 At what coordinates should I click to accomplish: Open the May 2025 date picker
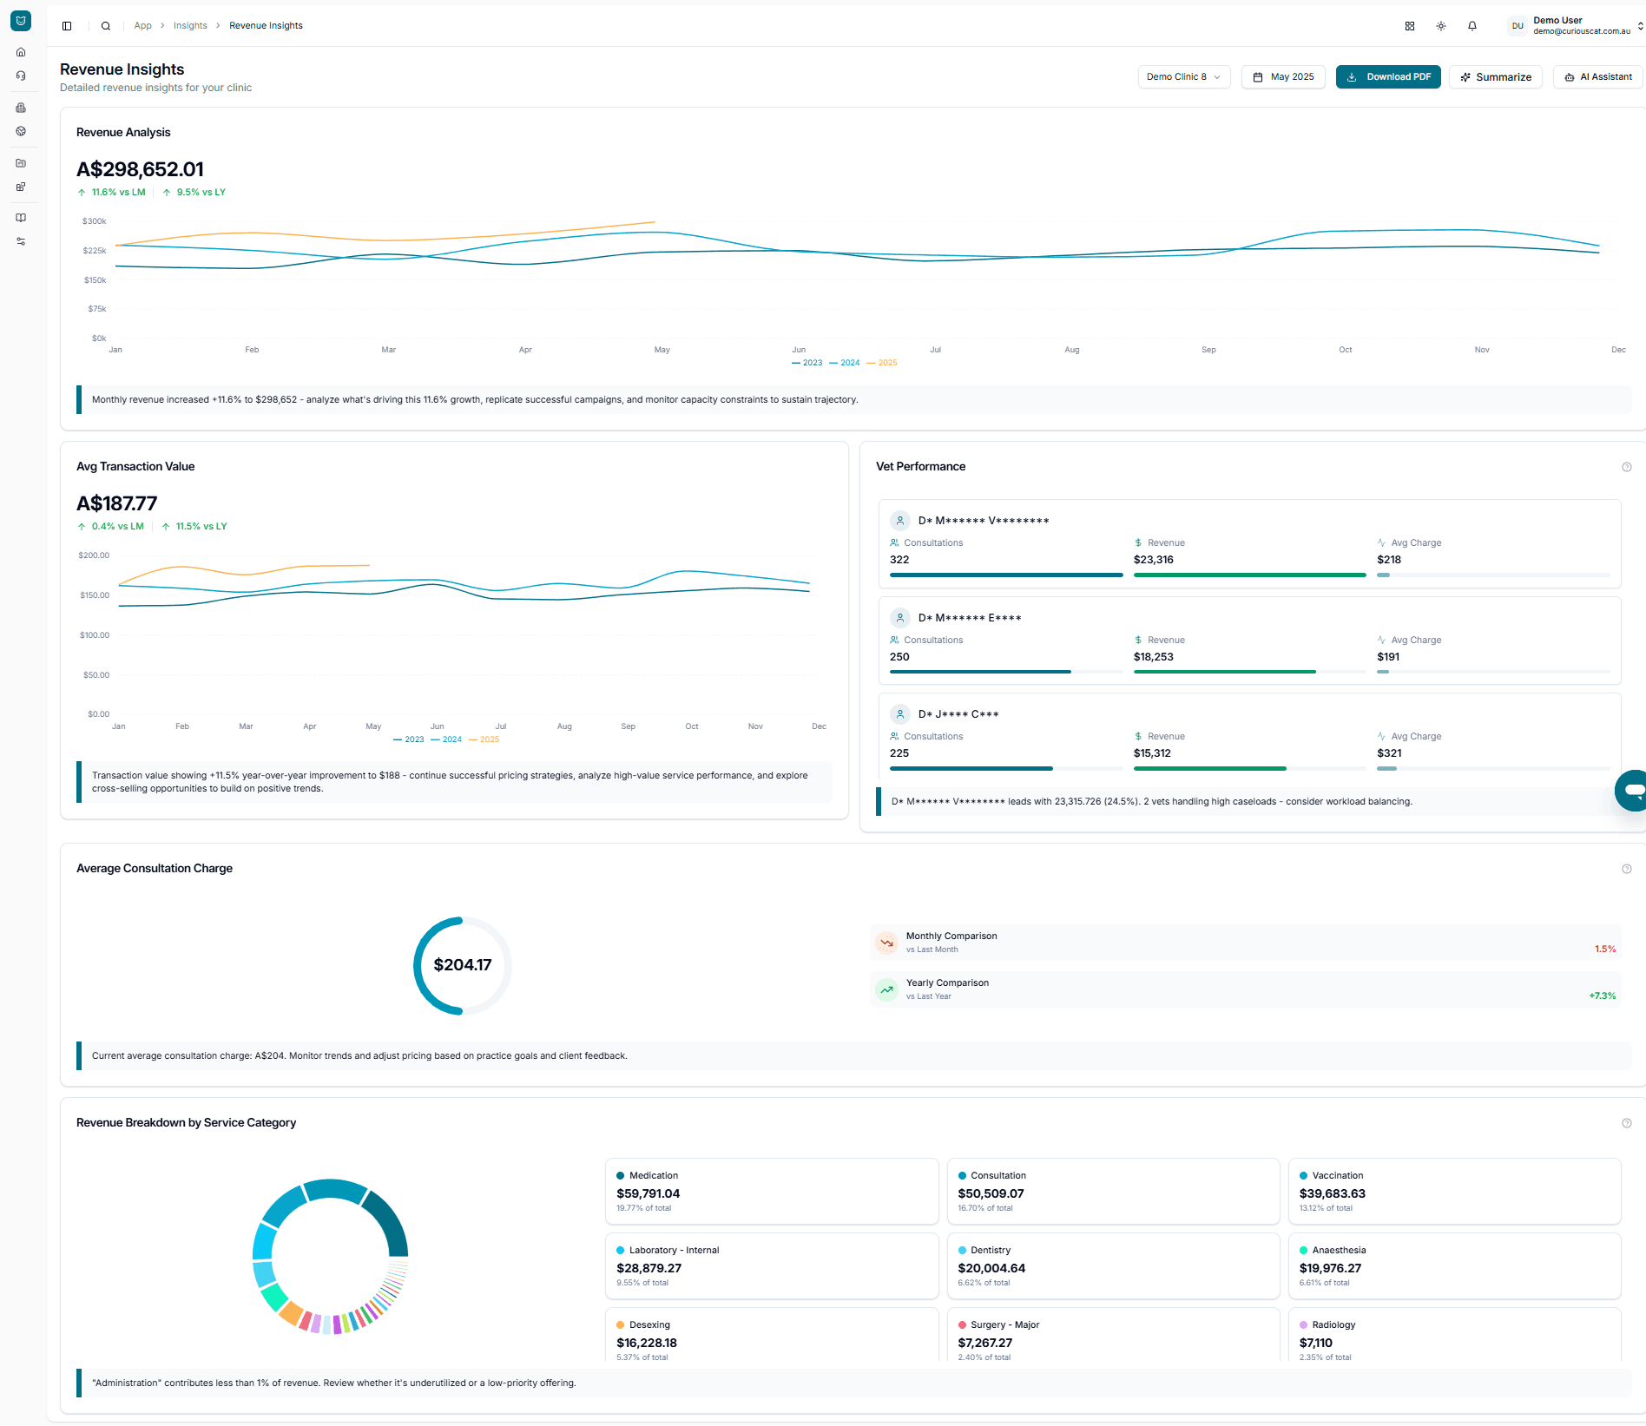pyautogui.click(x=1283, y=77)
